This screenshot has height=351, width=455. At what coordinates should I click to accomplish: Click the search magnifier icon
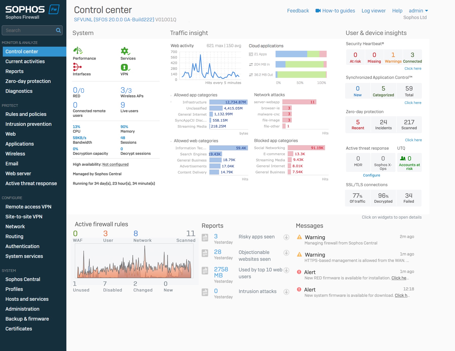58,30
